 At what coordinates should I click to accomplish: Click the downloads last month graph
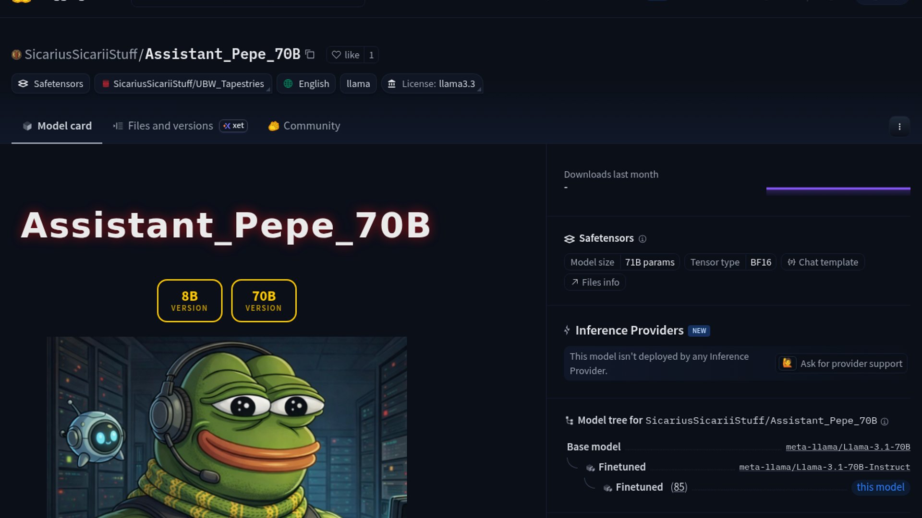(838, 189)
